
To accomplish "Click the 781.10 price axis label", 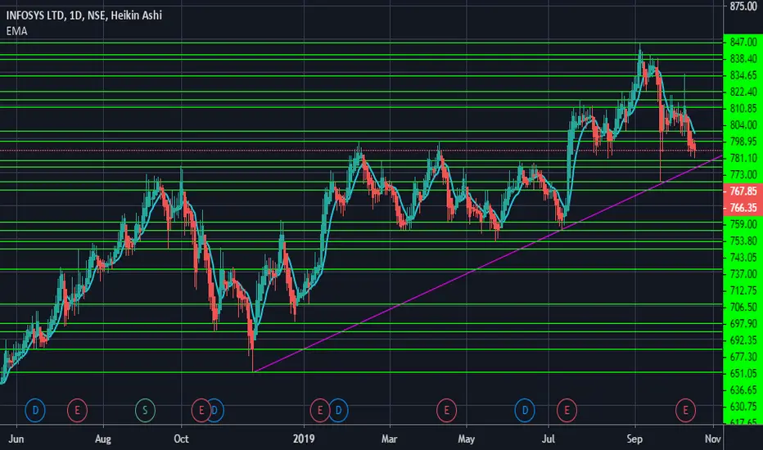I will tap(743, 158).
